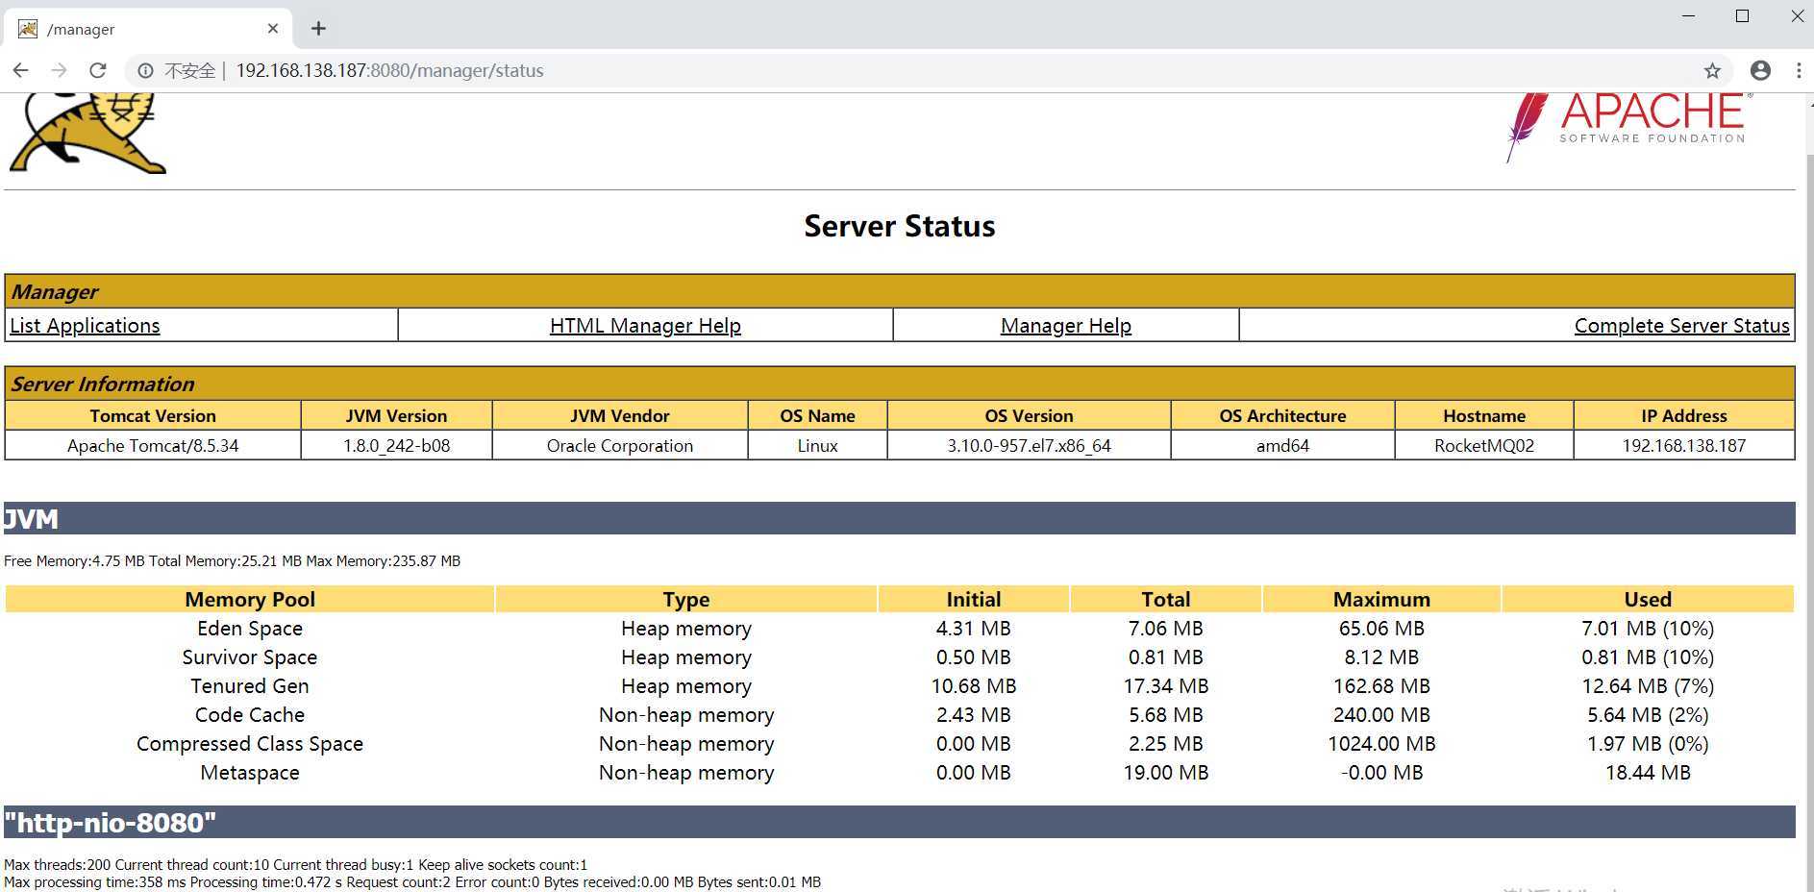Select the Compressed Class Space label
This screenshot has width=1814, height=892.
pos(250,744)
